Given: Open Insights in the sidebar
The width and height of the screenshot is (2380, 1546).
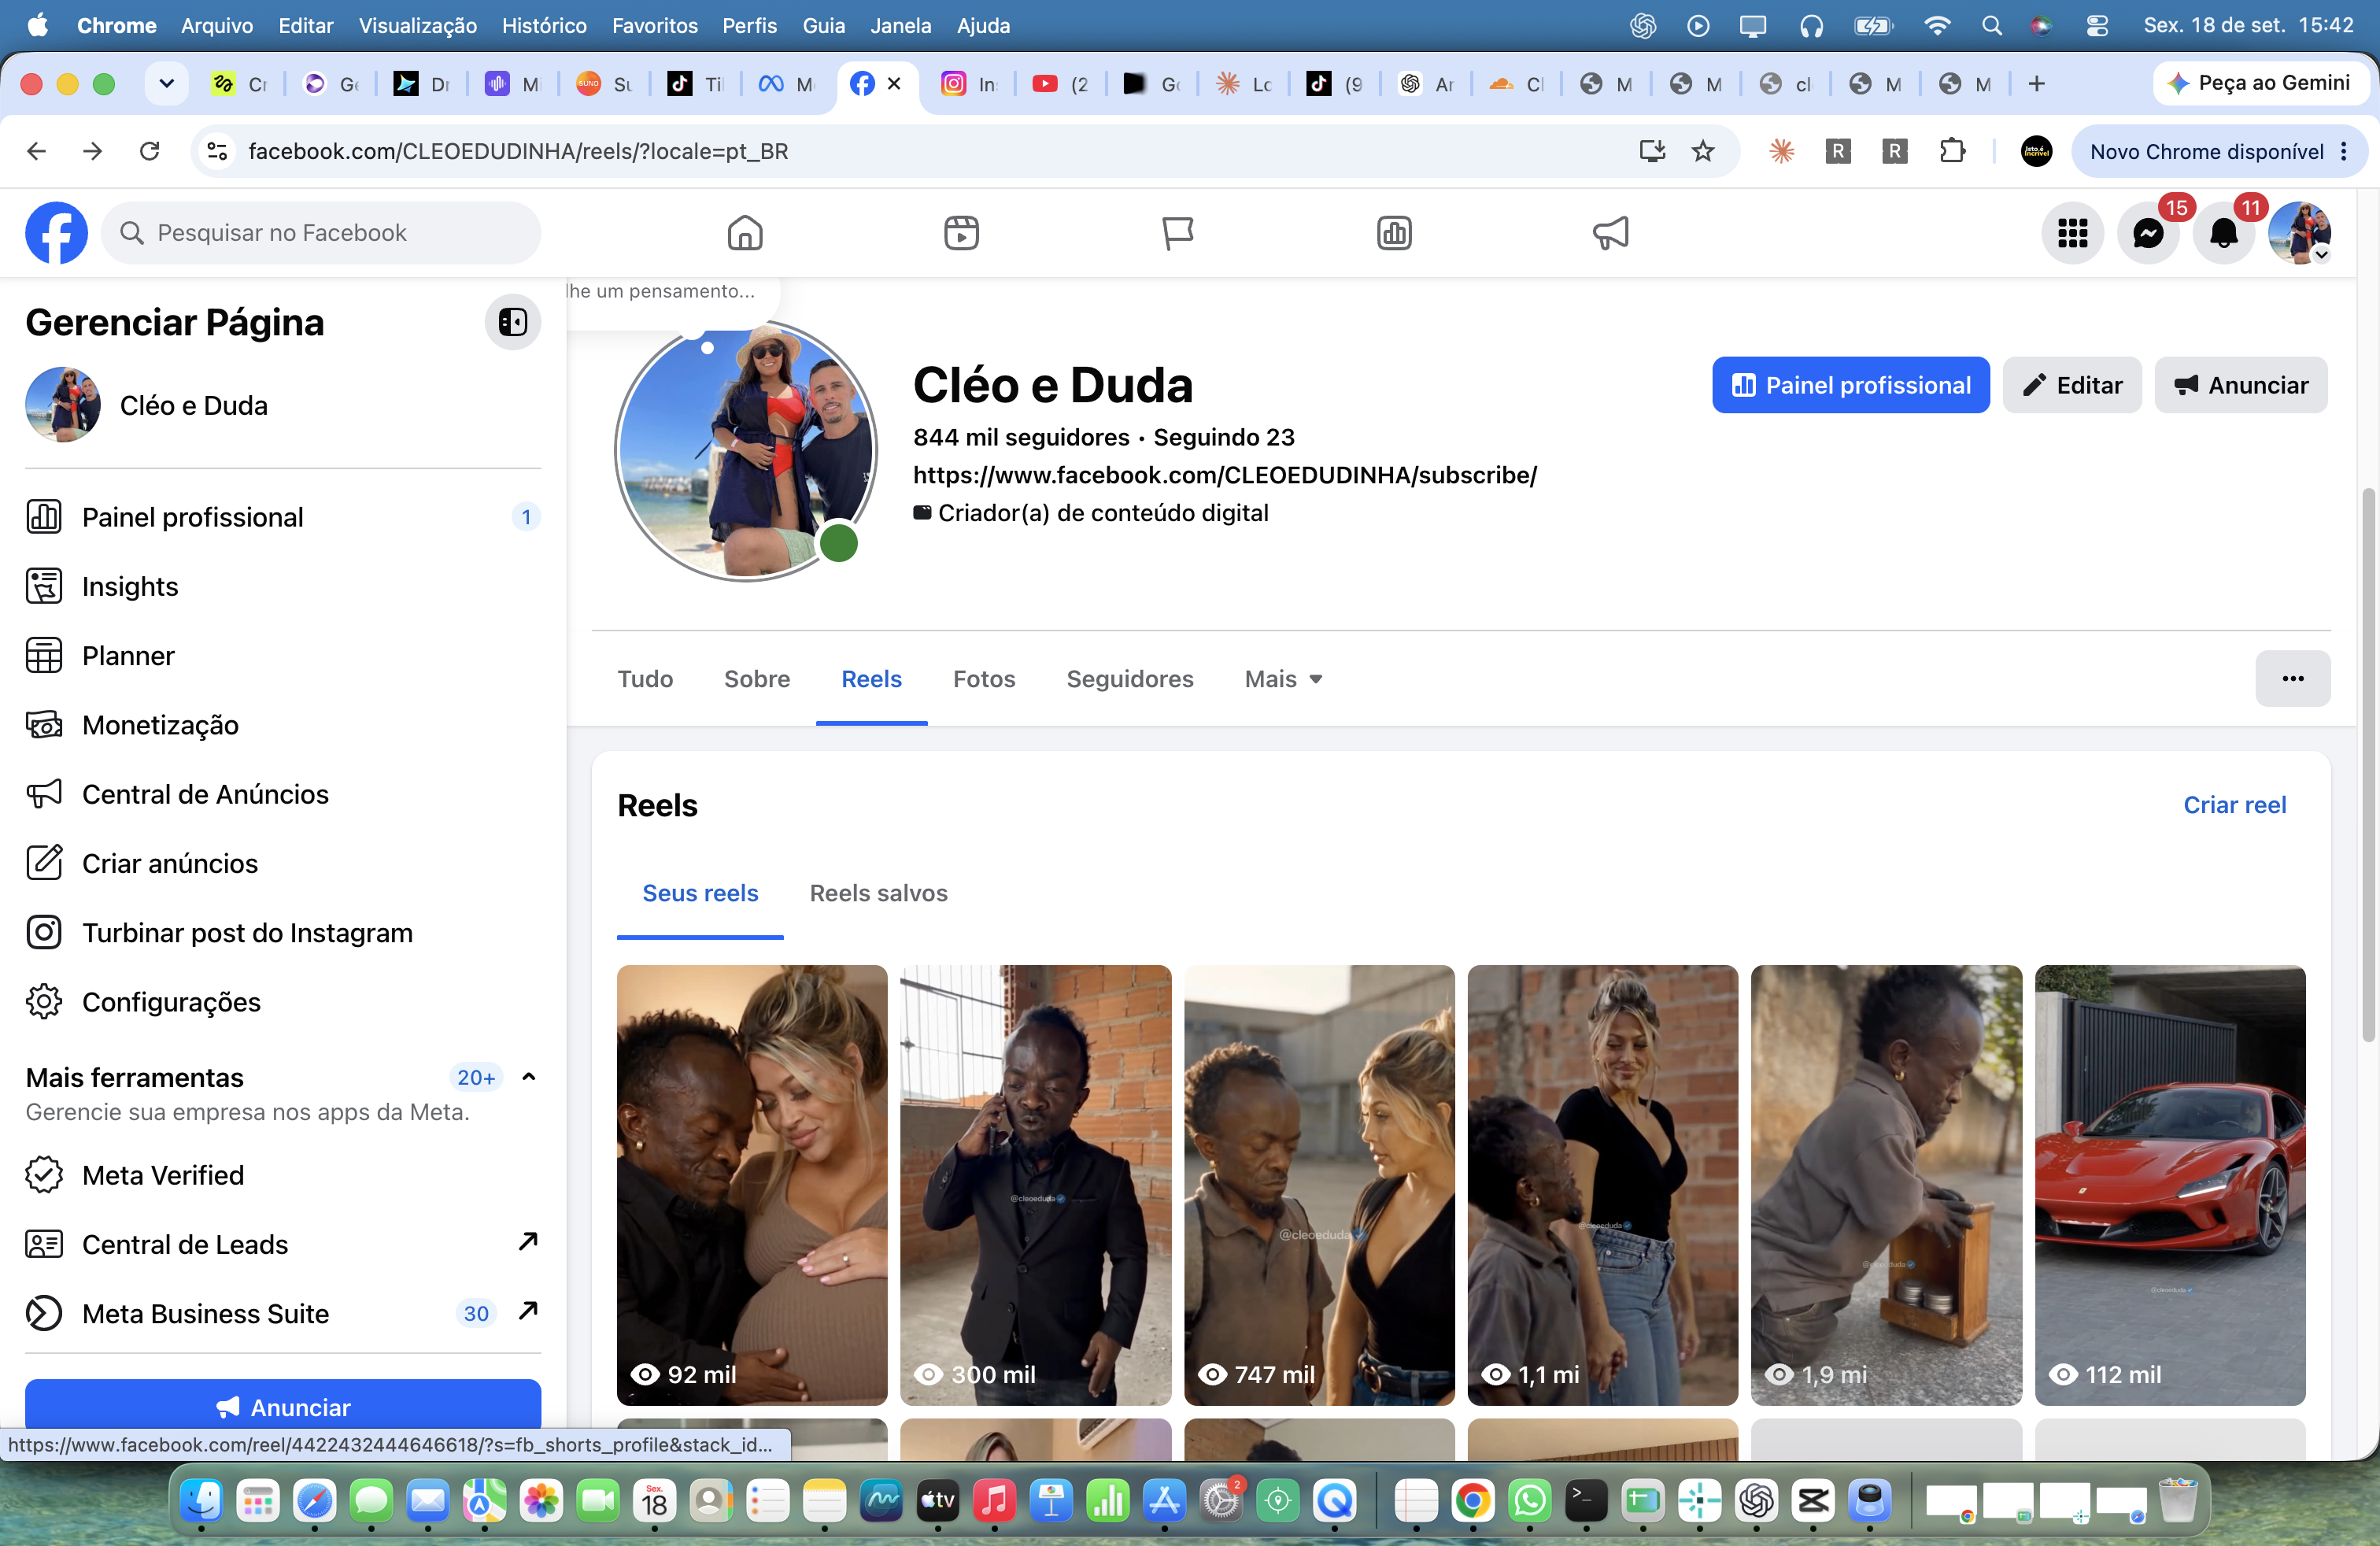Looking at the screenshot, I should click(283, 586).
